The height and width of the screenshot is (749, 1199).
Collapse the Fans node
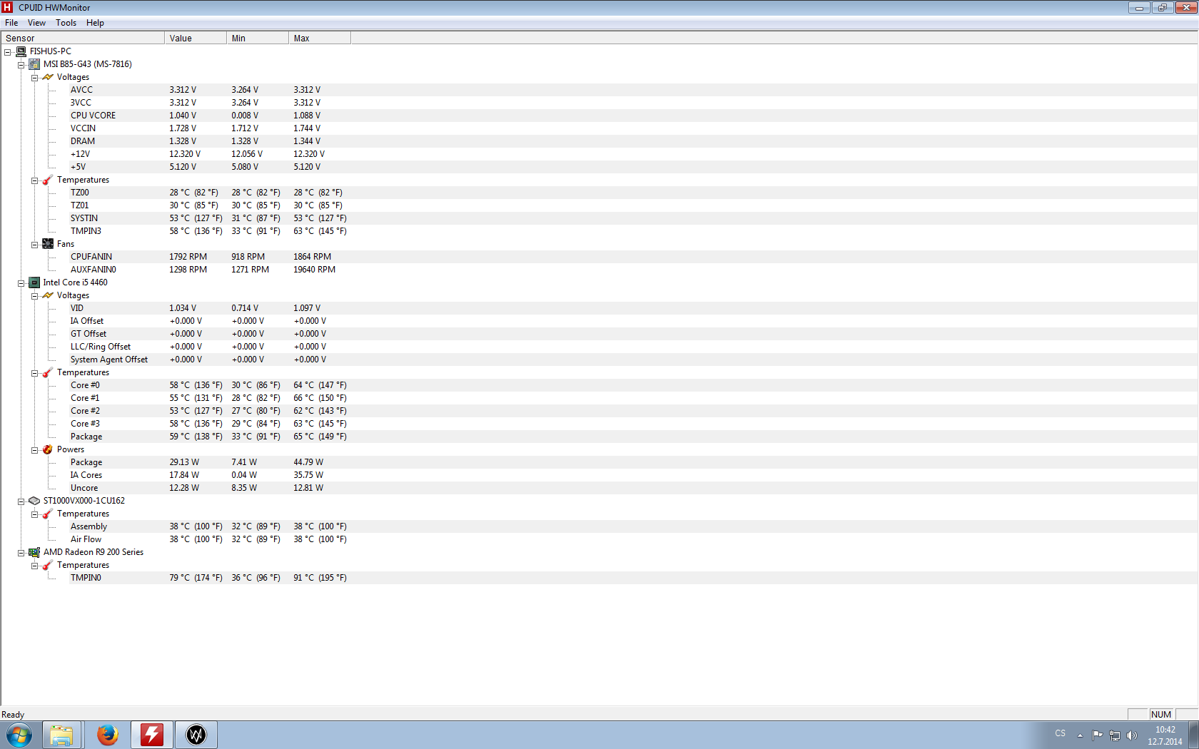[34, 245]
